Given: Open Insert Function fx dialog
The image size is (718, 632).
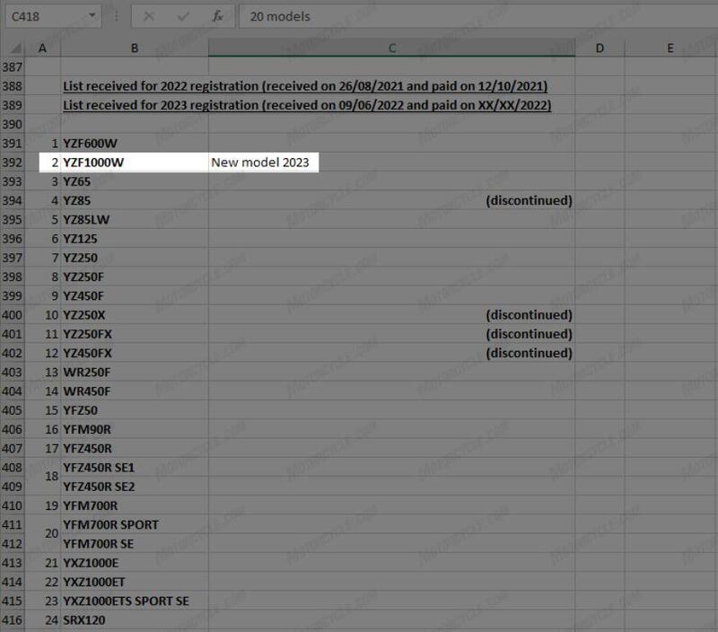Looking at the screenshot, I should 217,16.
